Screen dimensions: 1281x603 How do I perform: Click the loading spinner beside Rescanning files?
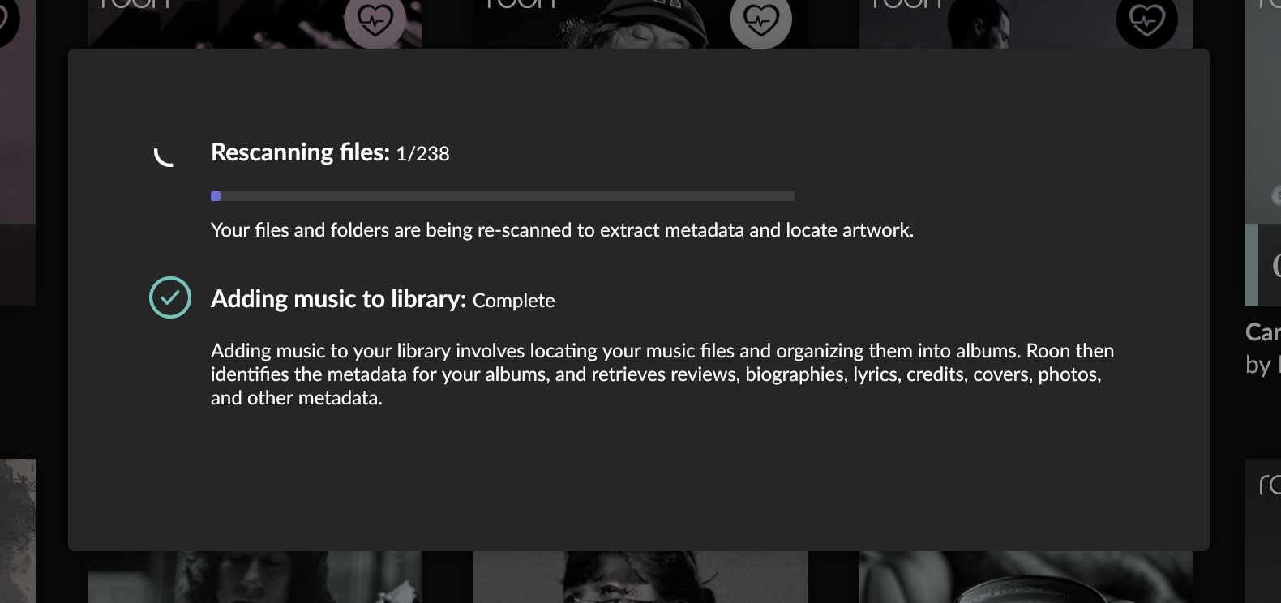tap(164, 156)
